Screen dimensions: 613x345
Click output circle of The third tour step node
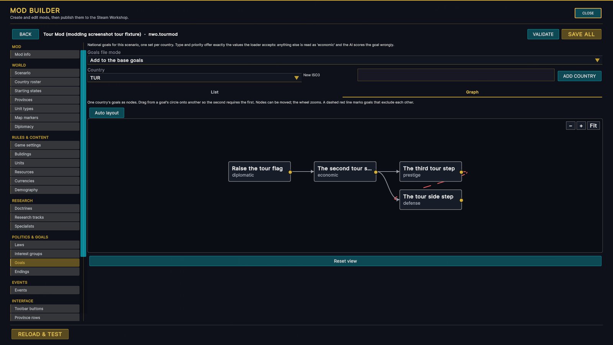pyautogui.click(x=461, y=172)
